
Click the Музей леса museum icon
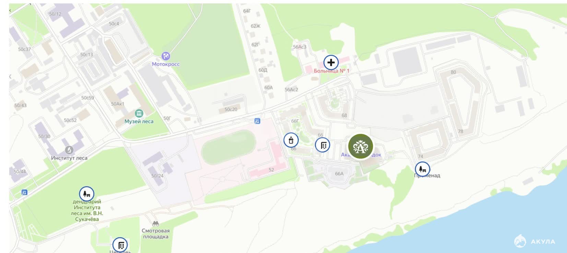coord(139,113)
